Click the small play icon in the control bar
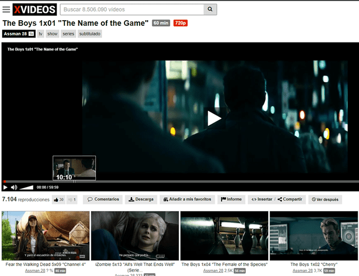 6,187
